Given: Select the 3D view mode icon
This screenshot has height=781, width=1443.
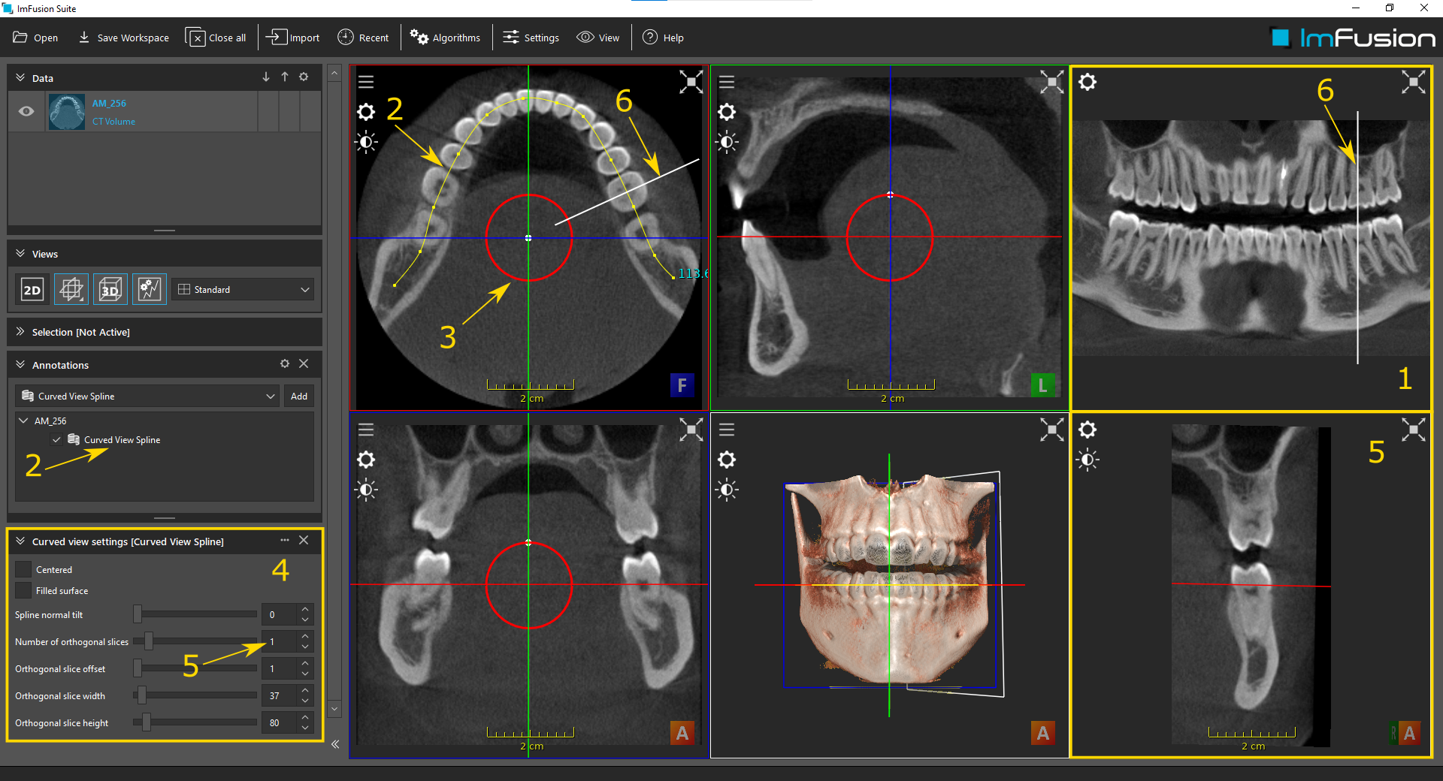Looking at the screenshot, I should pos(110,289).
